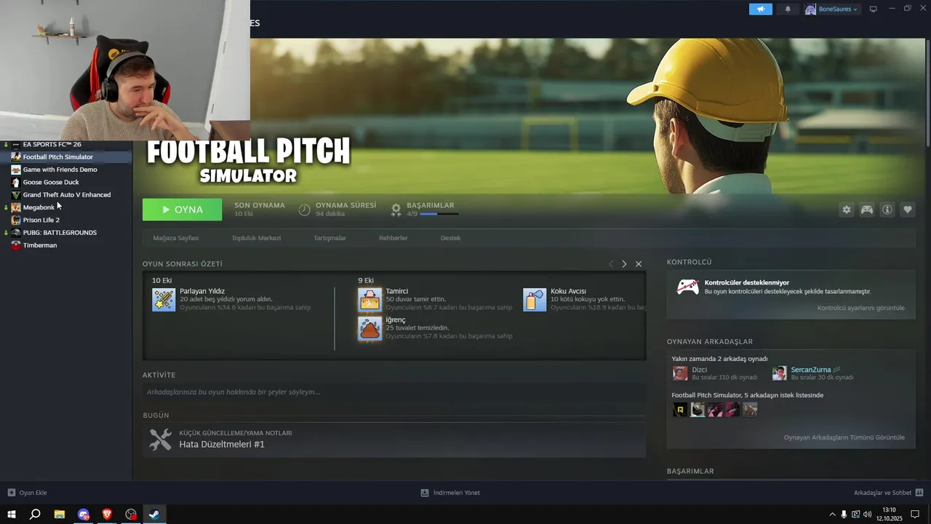Add game to favorites heart icon
Image resolution: width=931 pixels, height=524 pixels.
[908, 210]
